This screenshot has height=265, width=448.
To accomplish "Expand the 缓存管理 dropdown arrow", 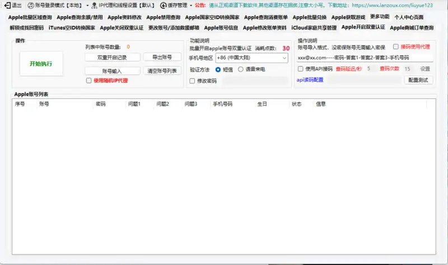I will 191,6.
